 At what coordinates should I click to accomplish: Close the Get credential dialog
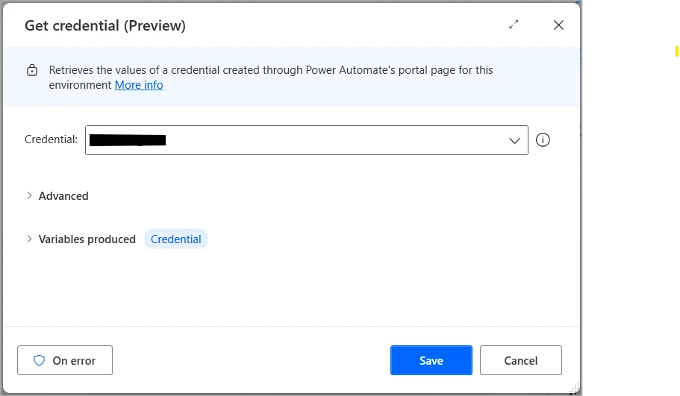(558, 25)
